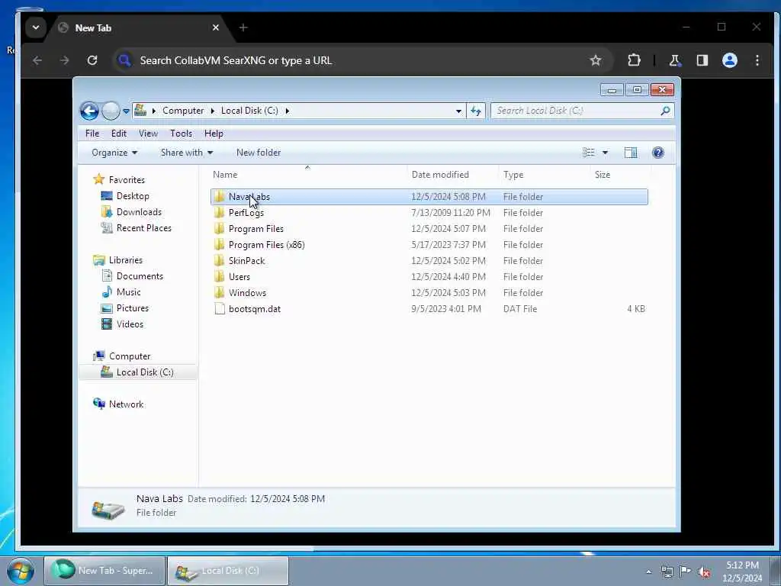Screen dimensions: 781x586
Task: Open the Music library
Action: point(128,292)
